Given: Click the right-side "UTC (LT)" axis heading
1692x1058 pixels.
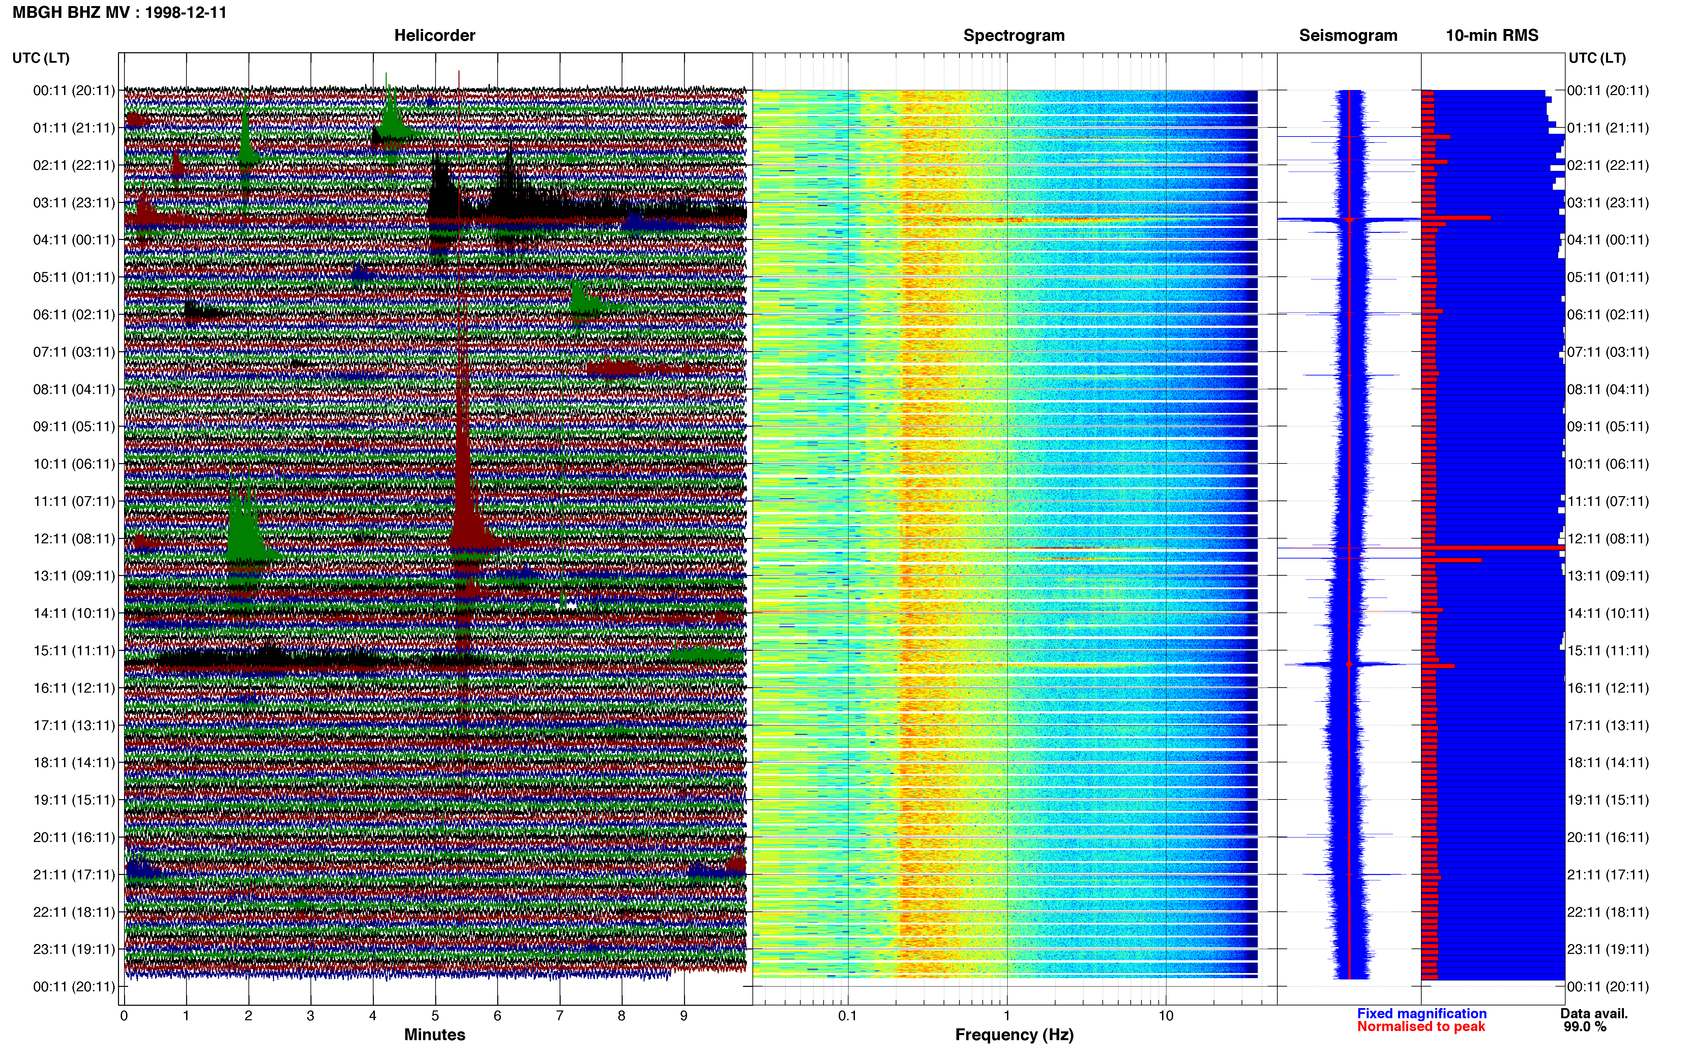Looking at the screenshot, I should [x=1597, y=58].
